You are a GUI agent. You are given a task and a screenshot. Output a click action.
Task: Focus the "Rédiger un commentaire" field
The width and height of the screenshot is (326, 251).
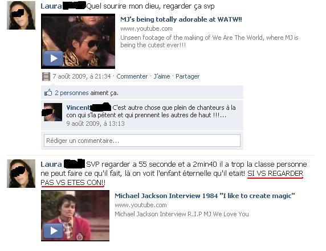142,141
